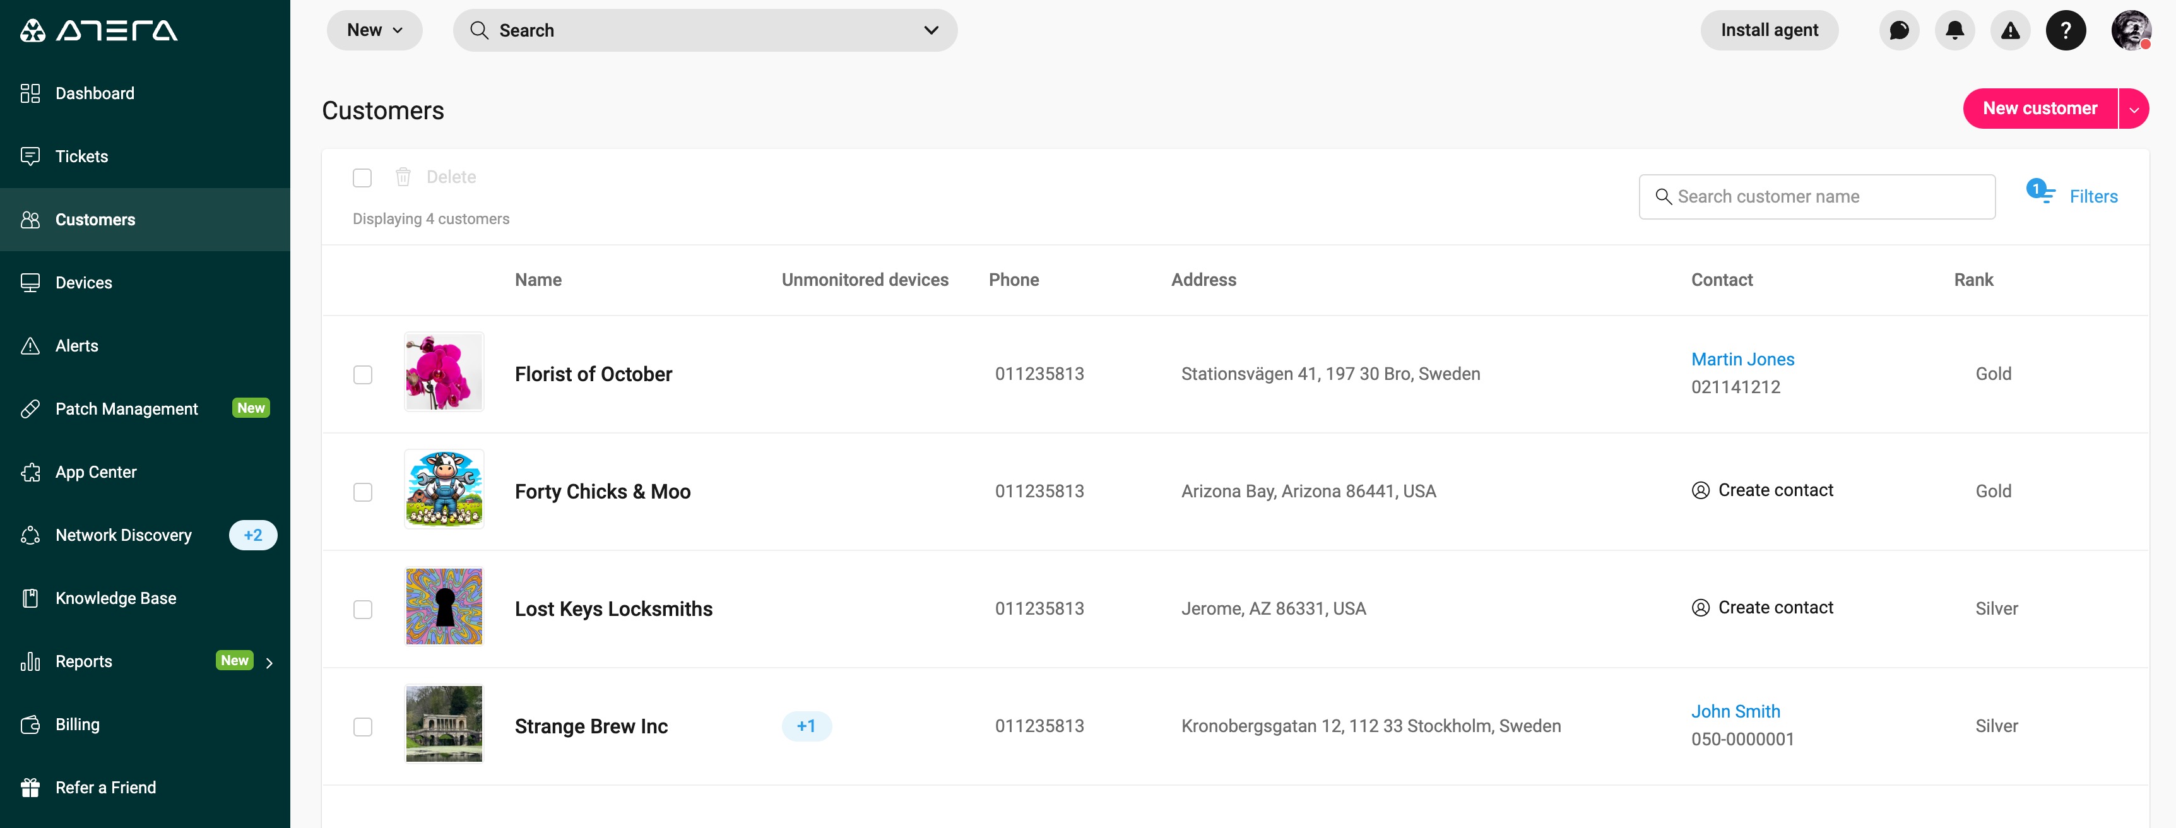Click the Network Discovery icon
Image resolution: width=2176 pixels, height=828 pixels.
[x=30, y=535]
